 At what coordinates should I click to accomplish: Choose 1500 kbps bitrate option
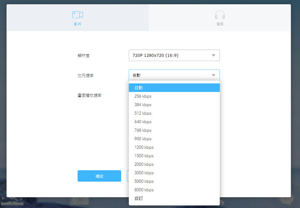pyautogui.click(x=174, y=156)
